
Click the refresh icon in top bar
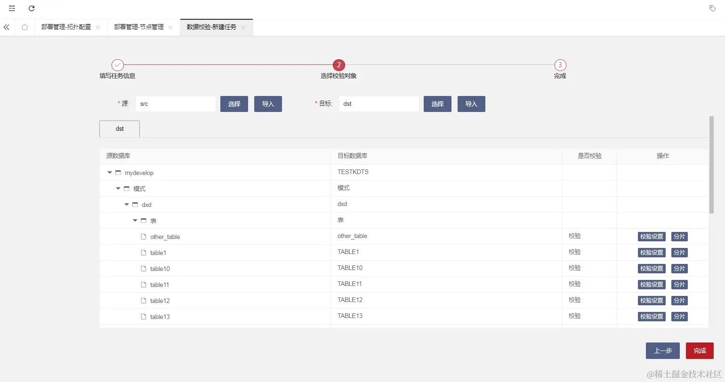pos(32,8)
